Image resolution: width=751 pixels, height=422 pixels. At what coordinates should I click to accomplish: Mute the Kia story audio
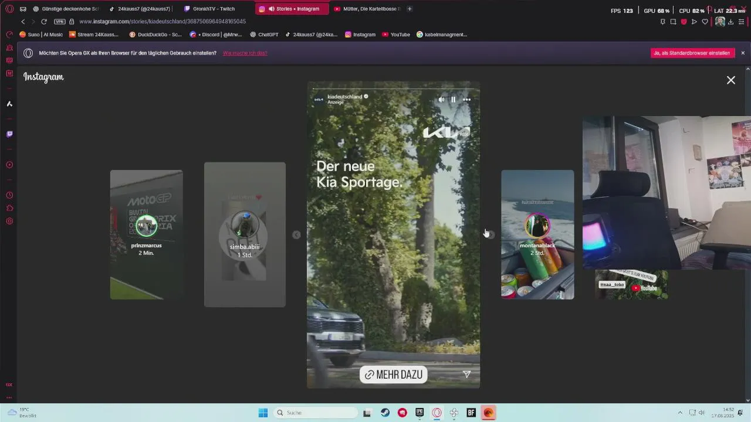(x=441, y=100)
